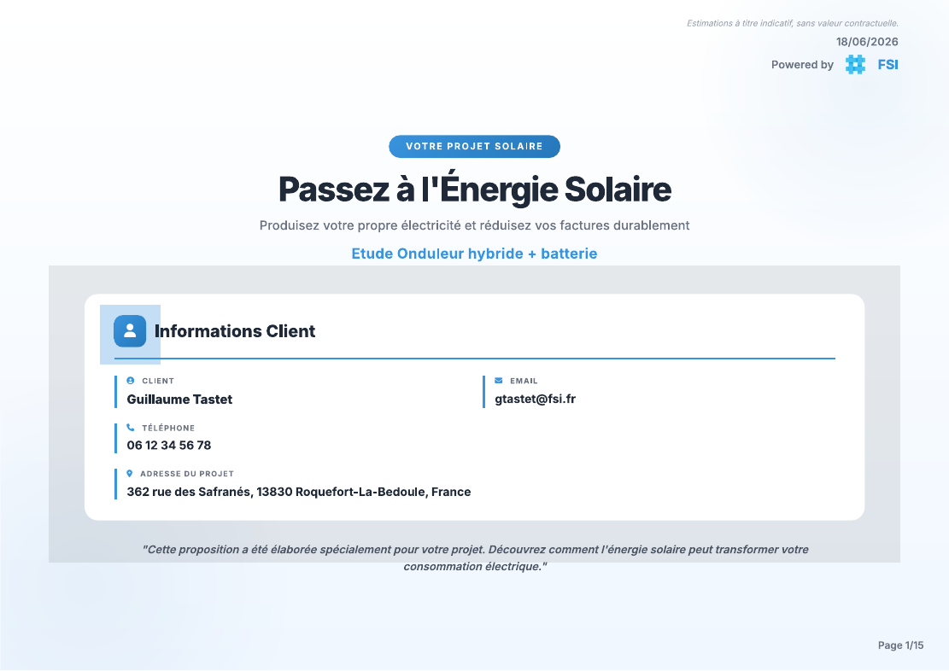Screen dimensions: 949x671
Task: Click the italic quote about Cette proposition
Action: point(475,557)
